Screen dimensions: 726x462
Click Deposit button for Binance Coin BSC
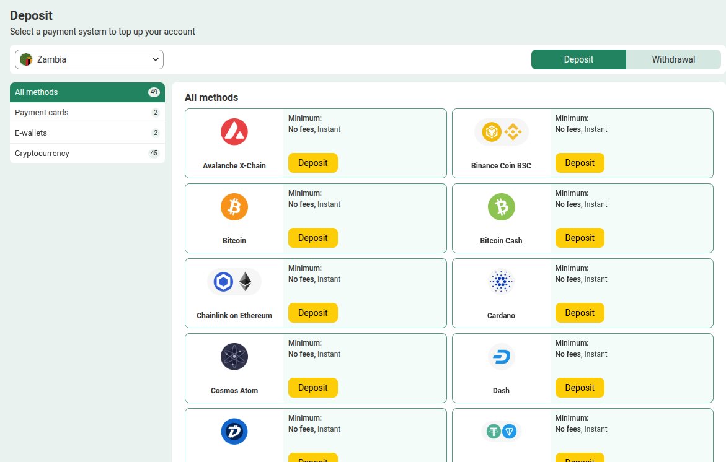pos(580,163)
